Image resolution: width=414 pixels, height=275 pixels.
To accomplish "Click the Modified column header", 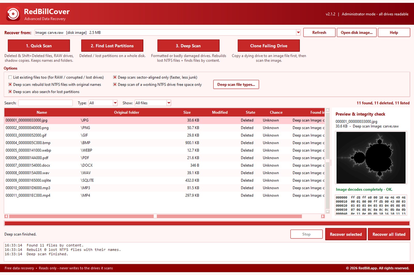I will (x=220, y=112).
